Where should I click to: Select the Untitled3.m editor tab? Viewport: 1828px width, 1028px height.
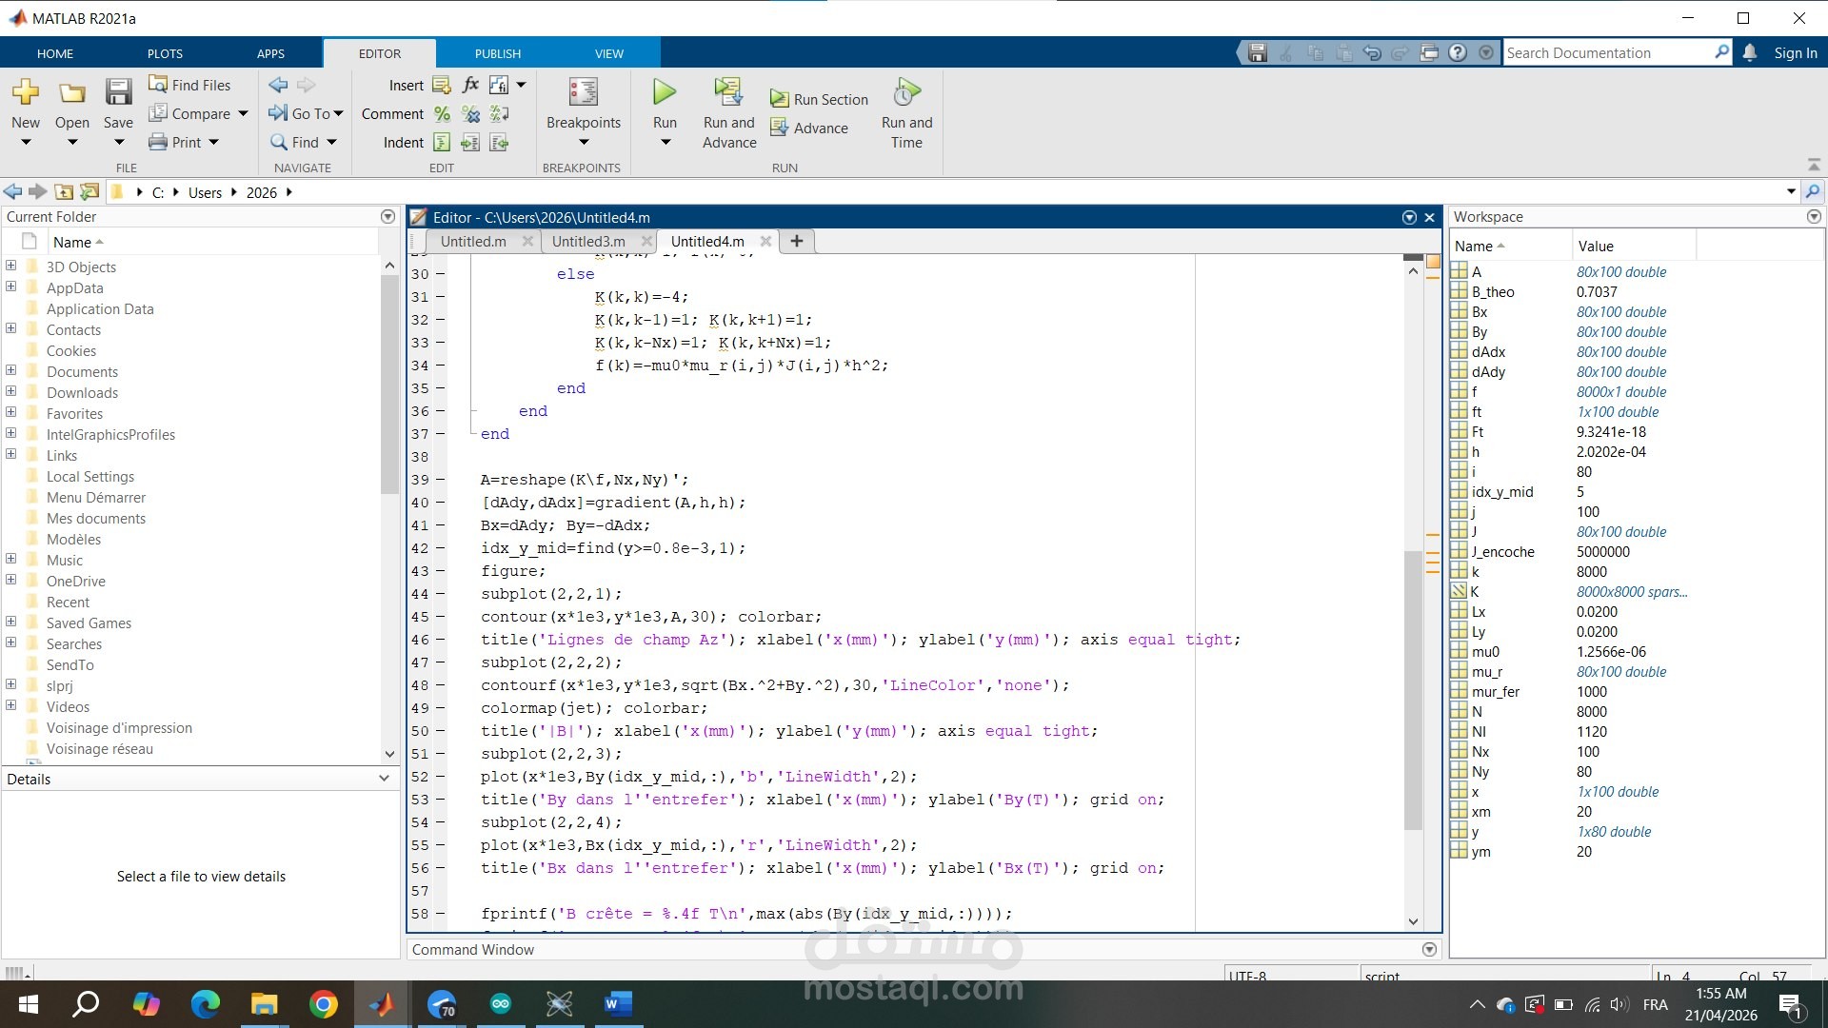pyautogui.click(x=588, y=242)
